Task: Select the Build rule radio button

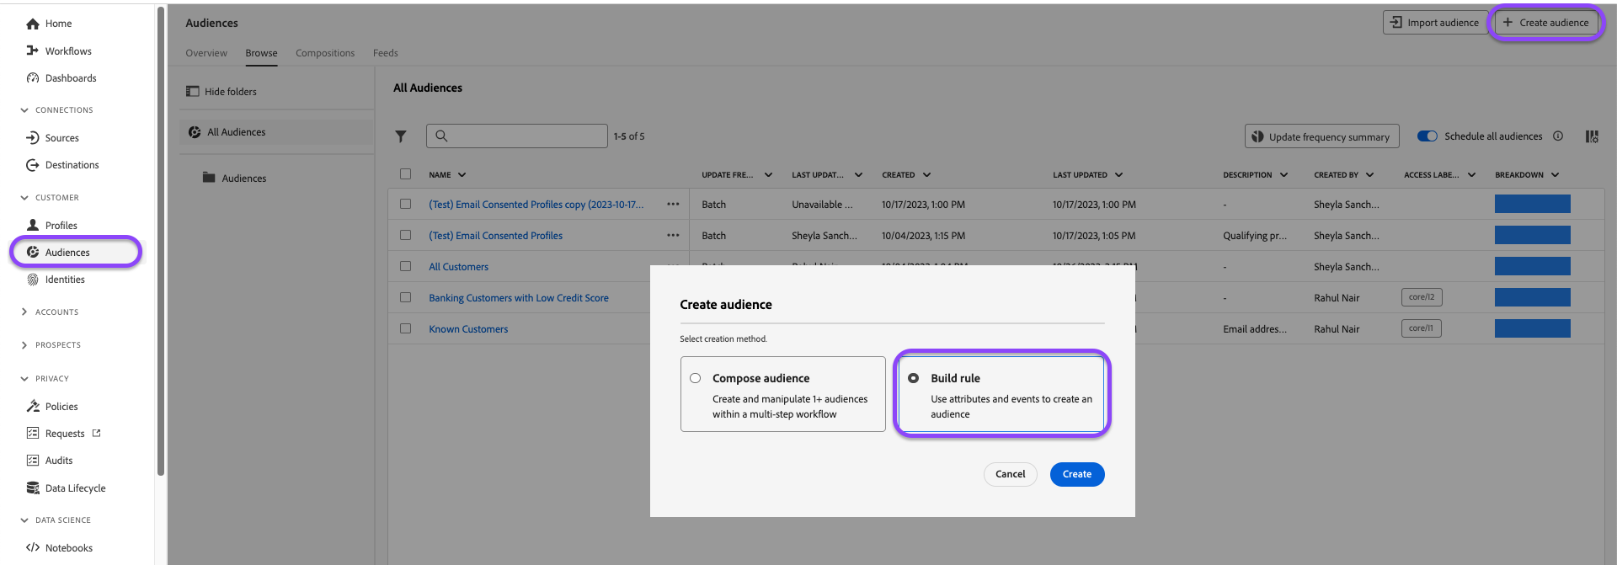Action: click(913, 378)
